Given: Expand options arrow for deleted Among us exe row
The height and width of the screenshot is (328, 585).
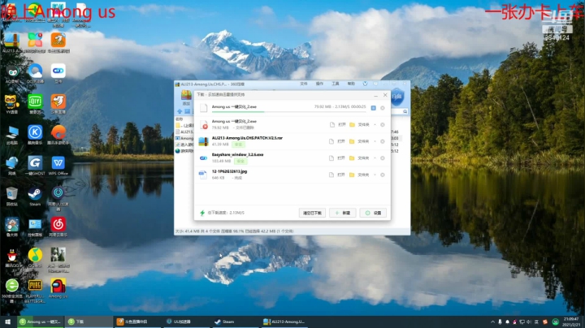Looking at the screenshot, I should (375, 124).
